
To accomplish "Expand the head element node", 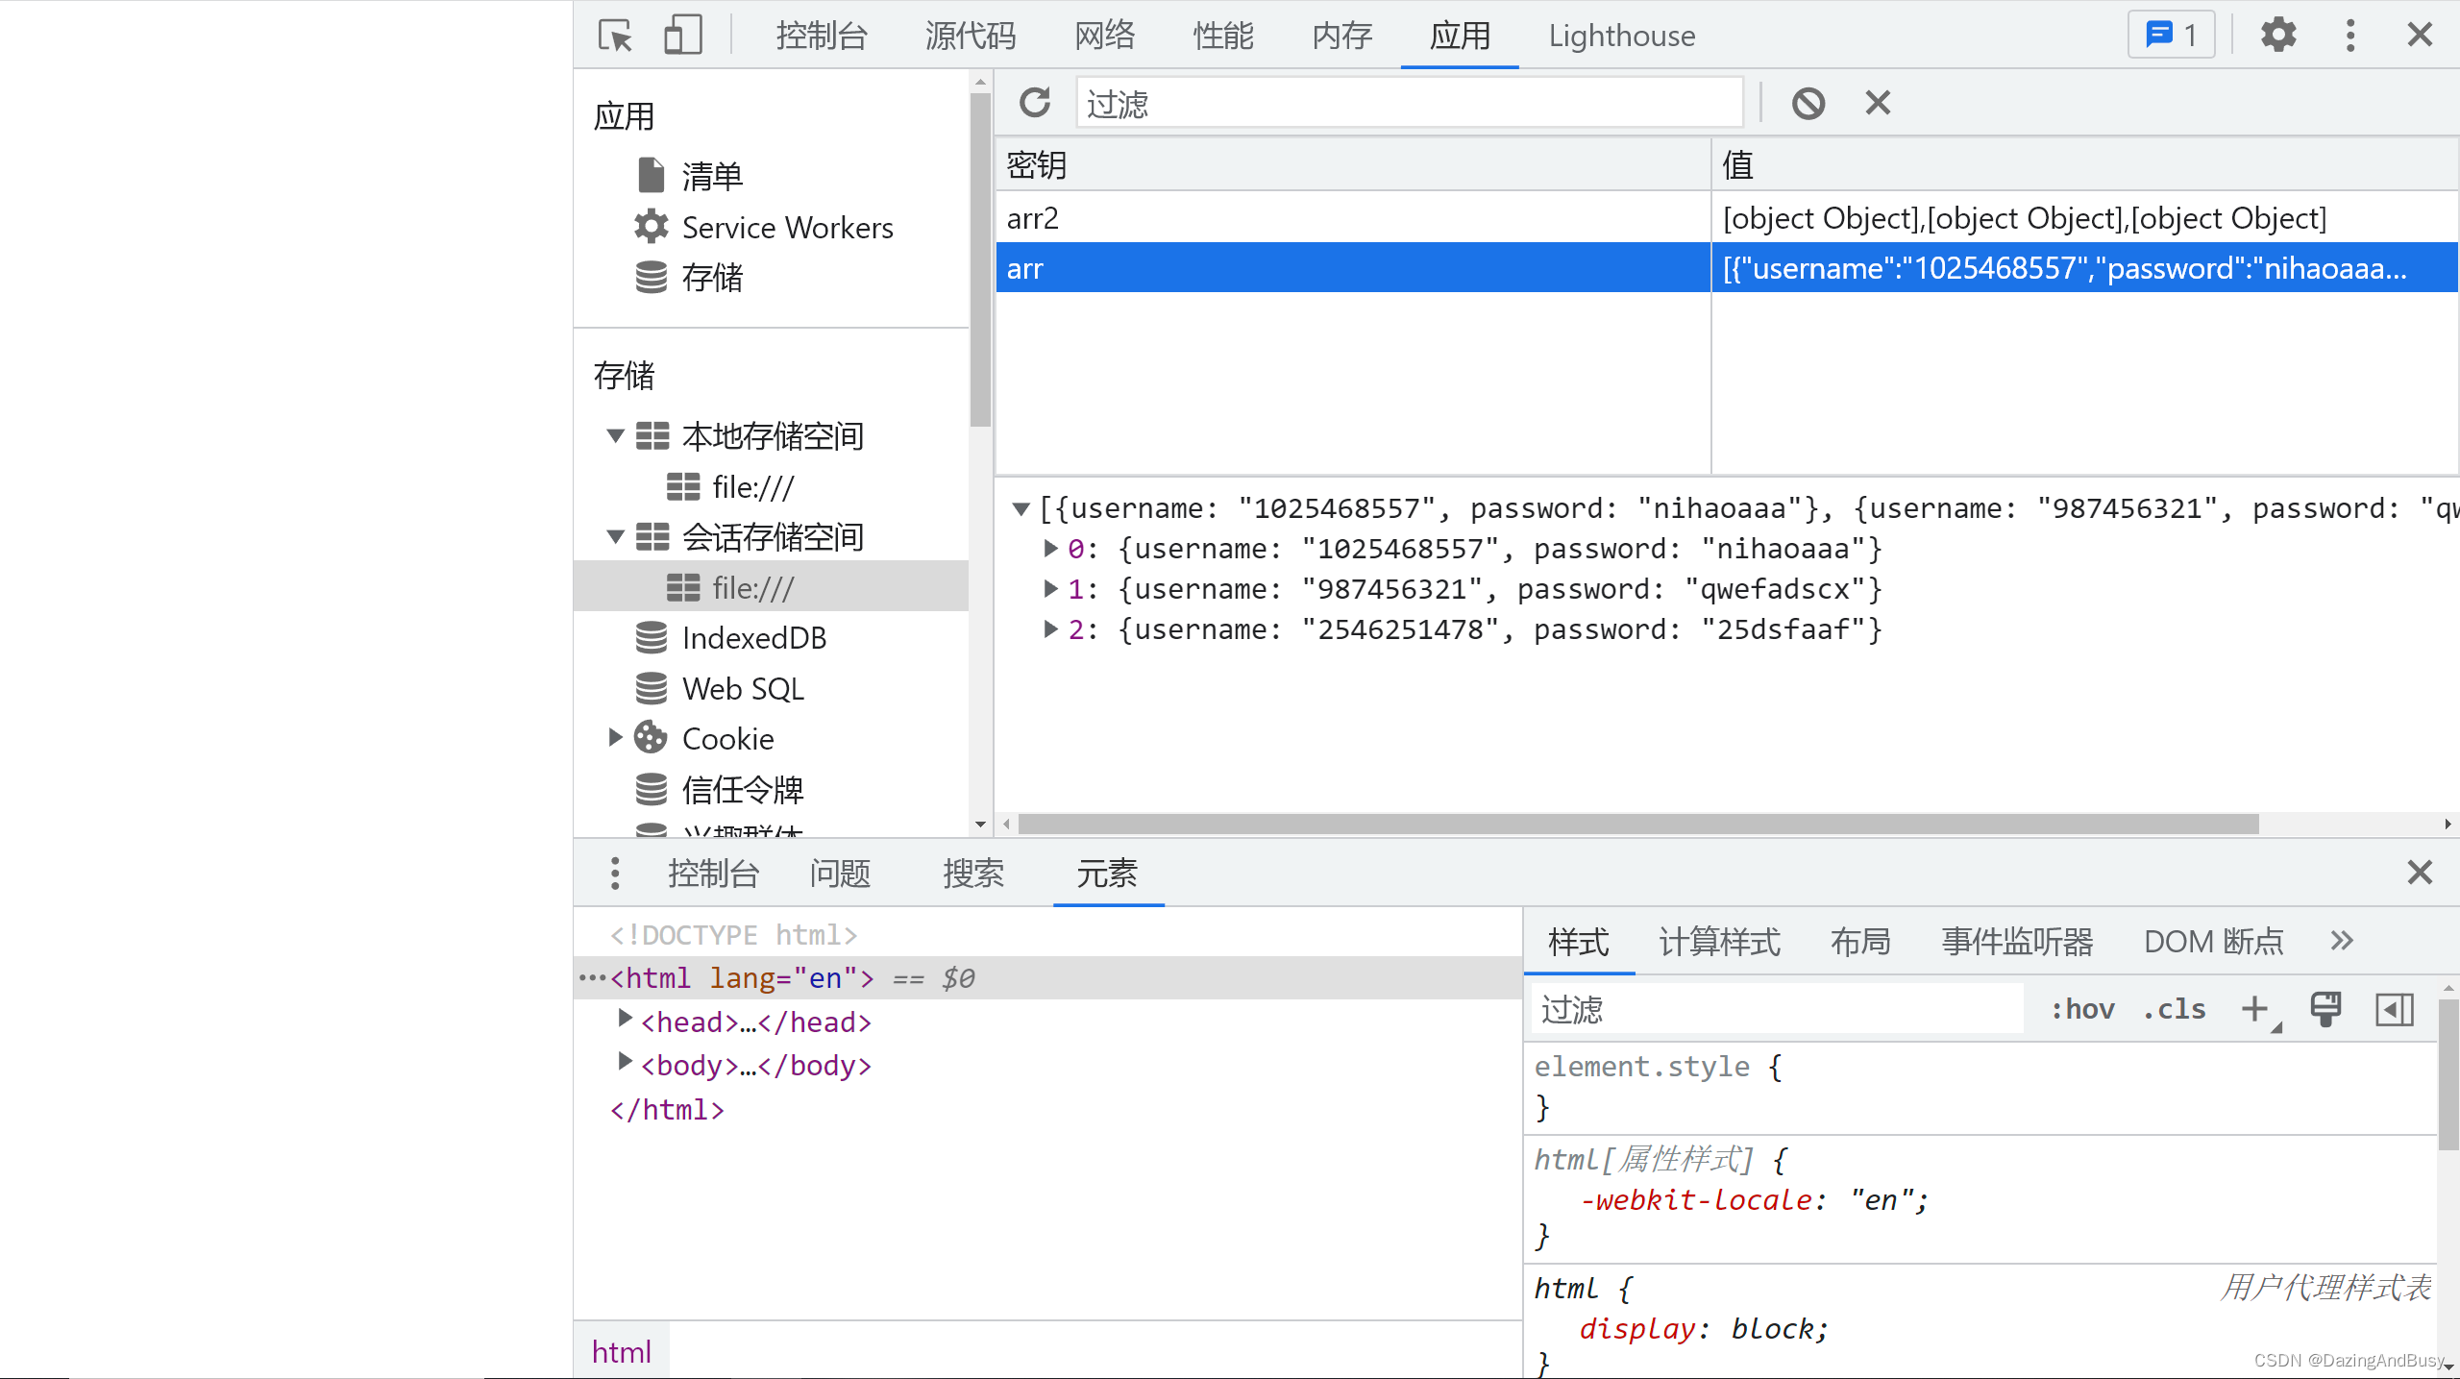I will pyautogui.click(x=625, y=1018).
